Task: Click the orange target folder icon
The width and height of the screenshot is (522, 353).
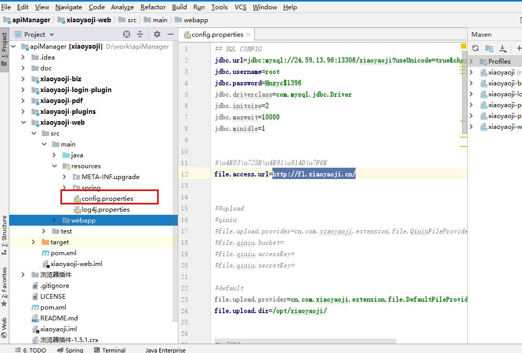Action: click(45, 242)
